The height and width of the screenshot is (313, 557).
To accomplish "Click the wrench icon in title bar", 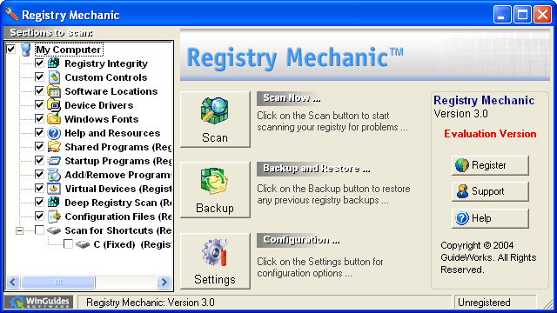I will [11, 14].
